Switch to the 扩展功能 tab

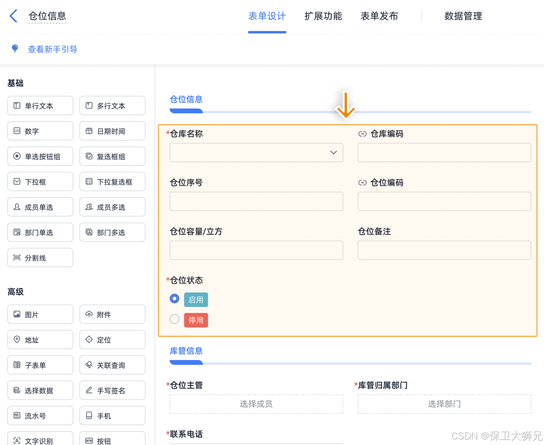(323, 16)
